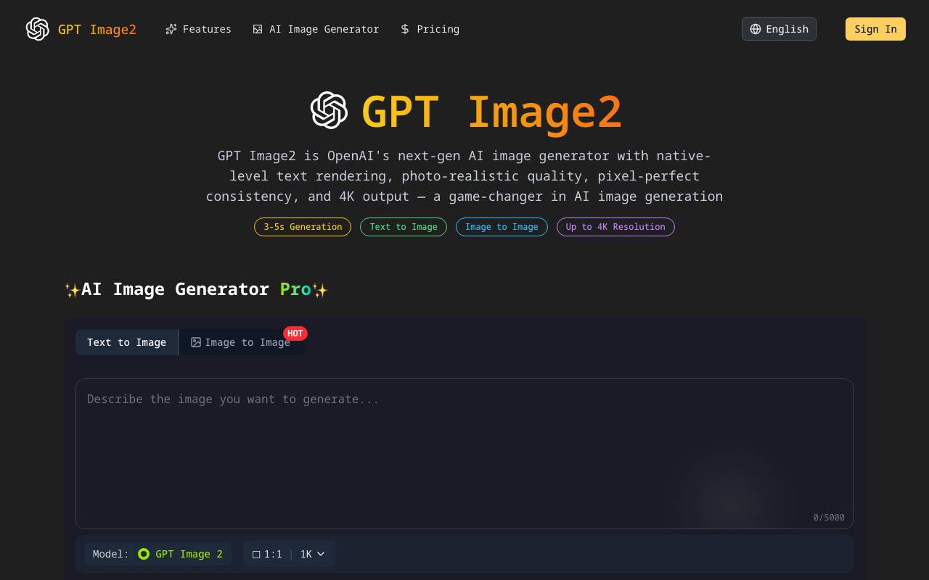Open the Pricing nav link

(x=430, y=29)
